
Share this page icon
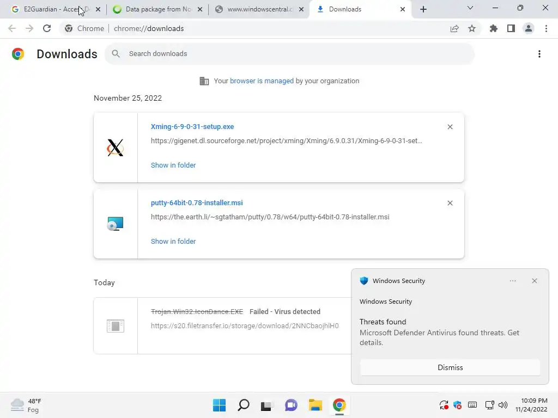point(454,28)
